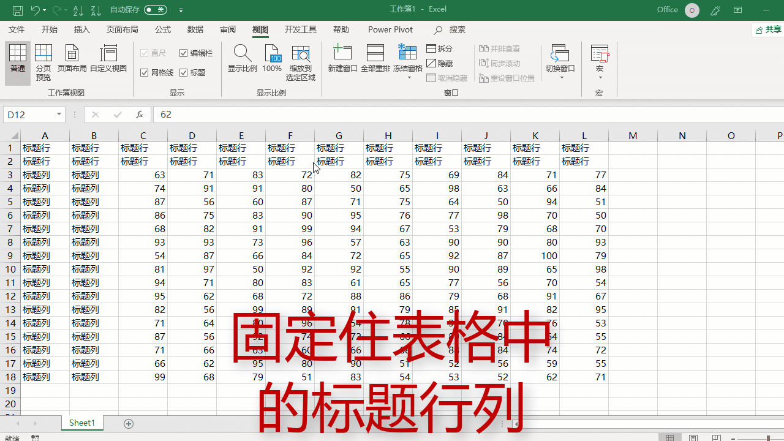Click the Sort Descending Z-A icon
Image resolution: width=784 pixels, height=441 pixels.
(96, 10)
